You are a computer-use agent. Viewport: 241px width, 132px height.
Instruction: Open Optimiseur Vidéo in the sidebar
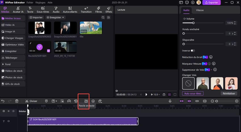point(13,45)
